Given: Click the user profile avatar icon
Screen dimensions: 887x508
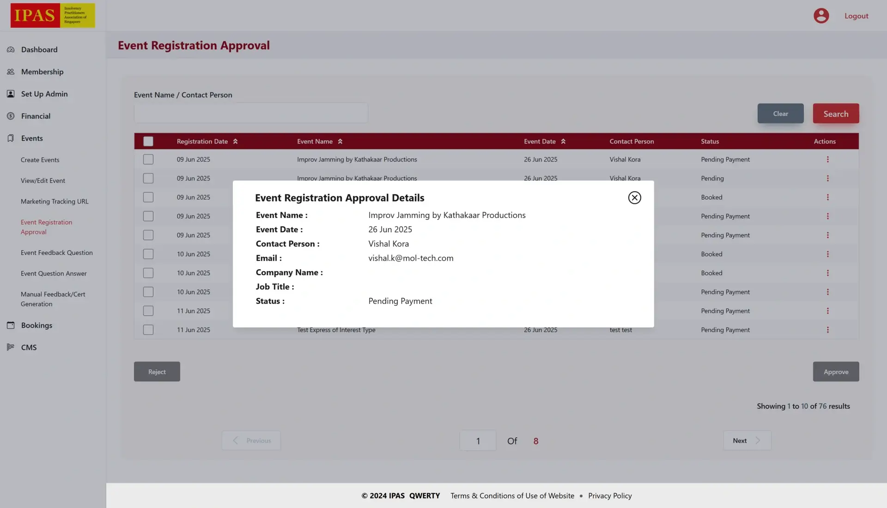Looking at the screenshot, I should point(821,16).
